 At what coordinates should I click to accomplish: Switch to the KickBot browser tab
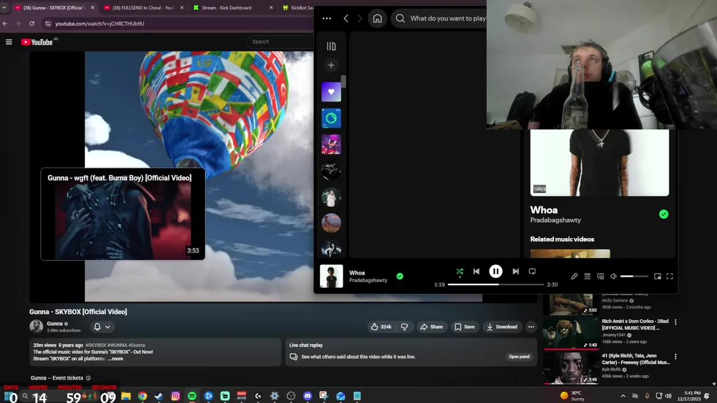click(x=297, y=8)
